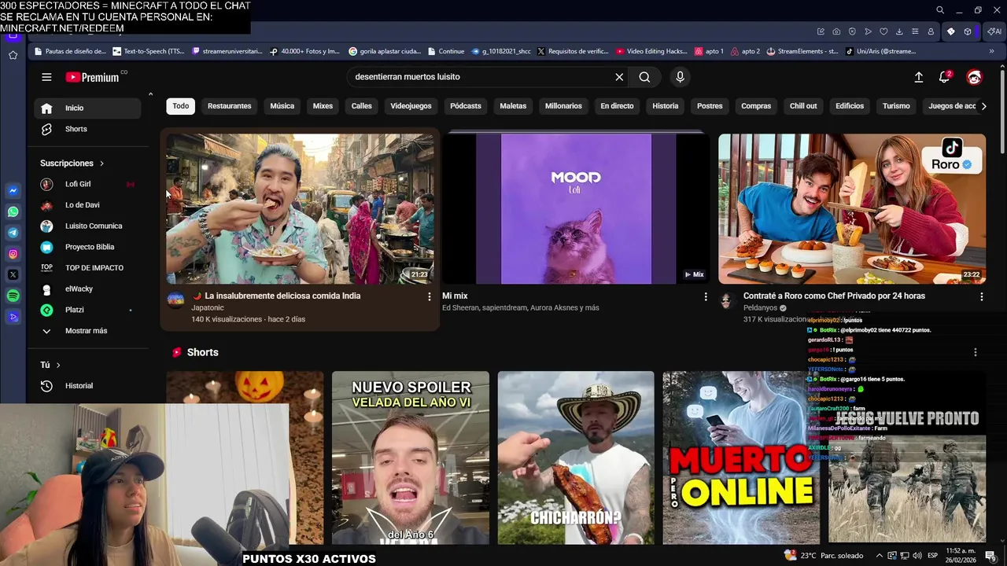
Task: Open the Text-to-Speech bookmark
Action: point(149,51)
